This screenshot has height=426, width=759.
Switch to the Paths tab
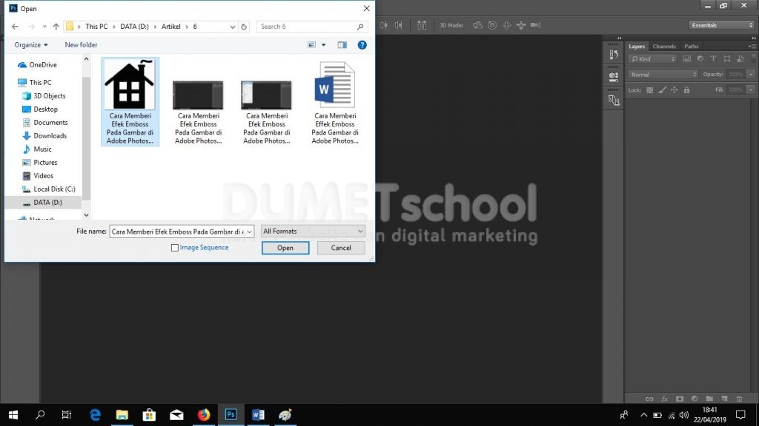[x=692, y=47]
